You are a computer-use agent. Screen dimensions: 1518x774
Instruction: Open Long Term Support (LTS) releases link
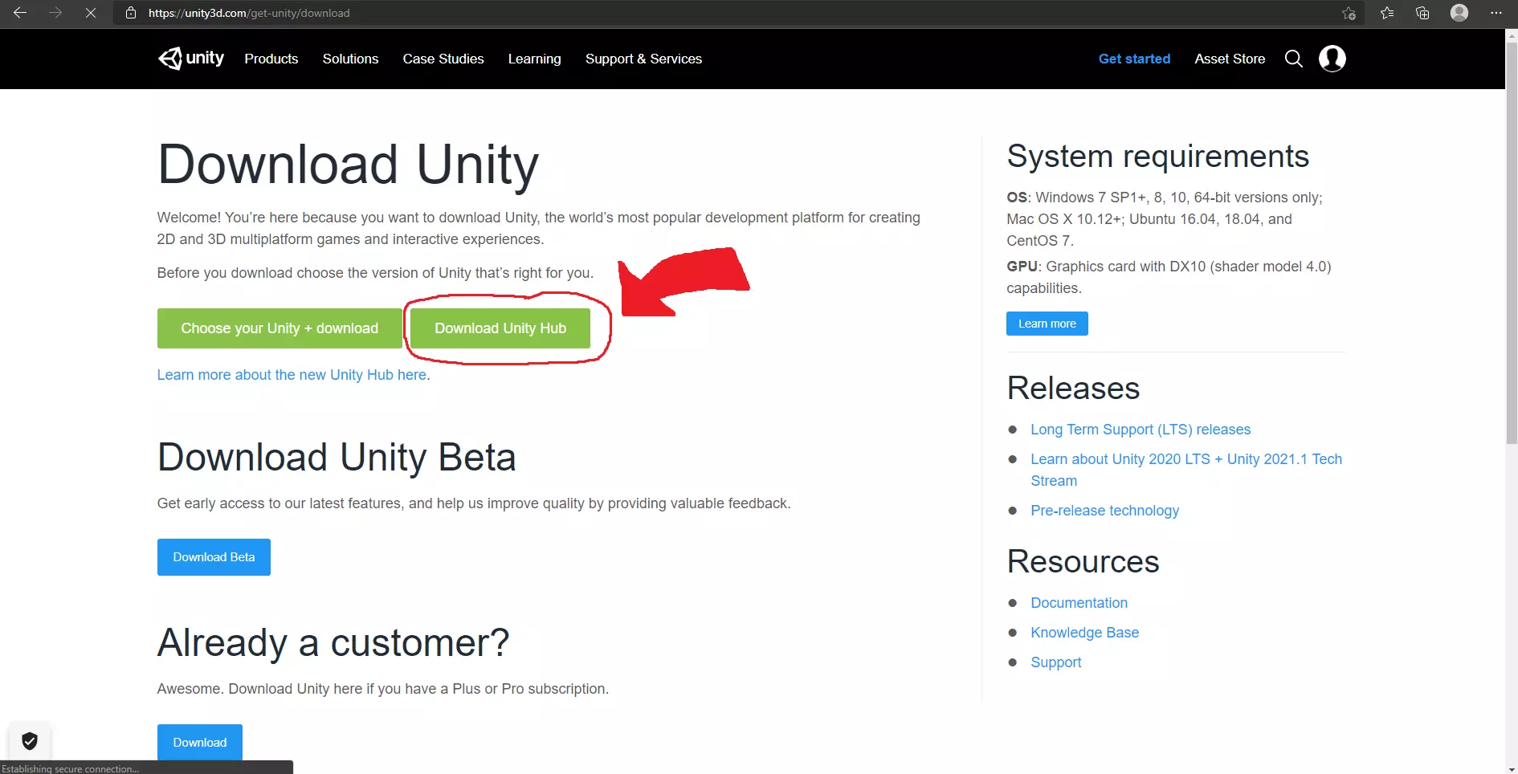point(1141,430)
